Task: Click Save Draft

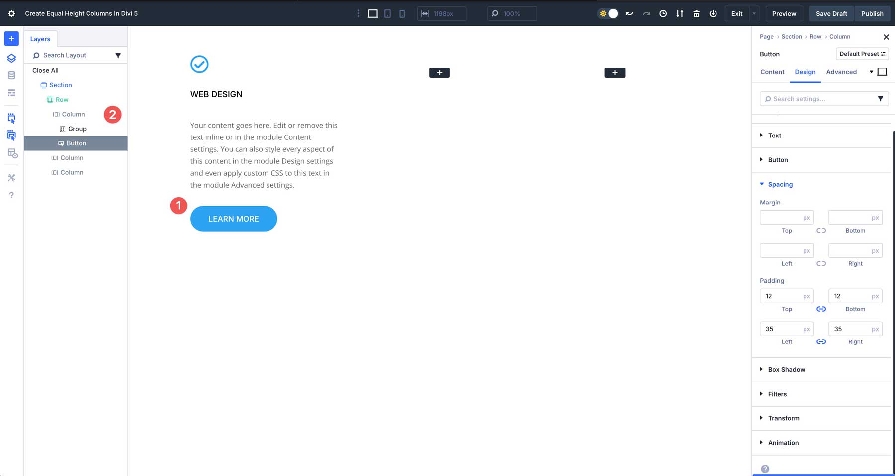Action: (x=831, y=14)
